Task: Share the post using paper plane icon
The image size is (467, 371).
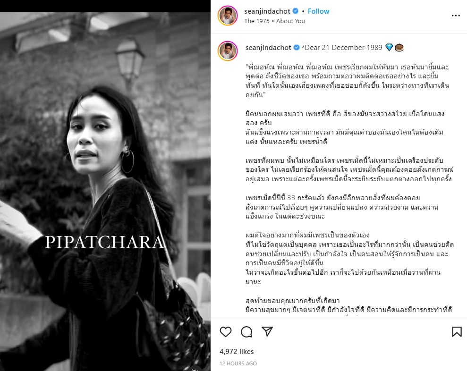Action: click(267, 331)
